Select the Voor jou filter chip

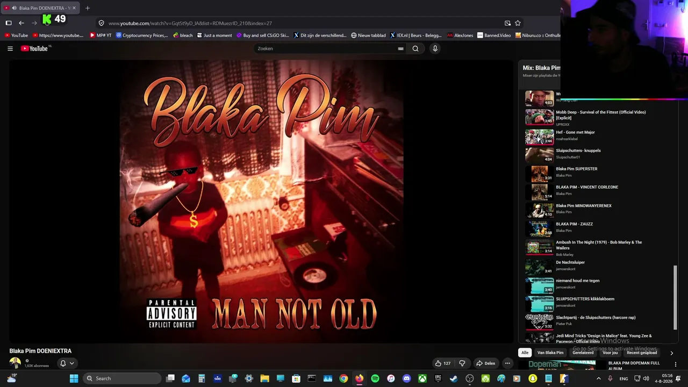pos(611,353)
